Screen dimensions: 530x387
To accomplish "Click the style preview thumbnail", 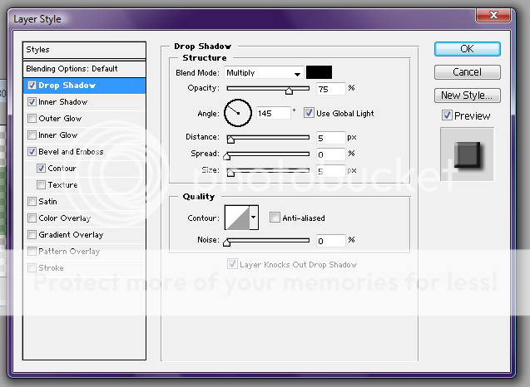I will [467, 154].
